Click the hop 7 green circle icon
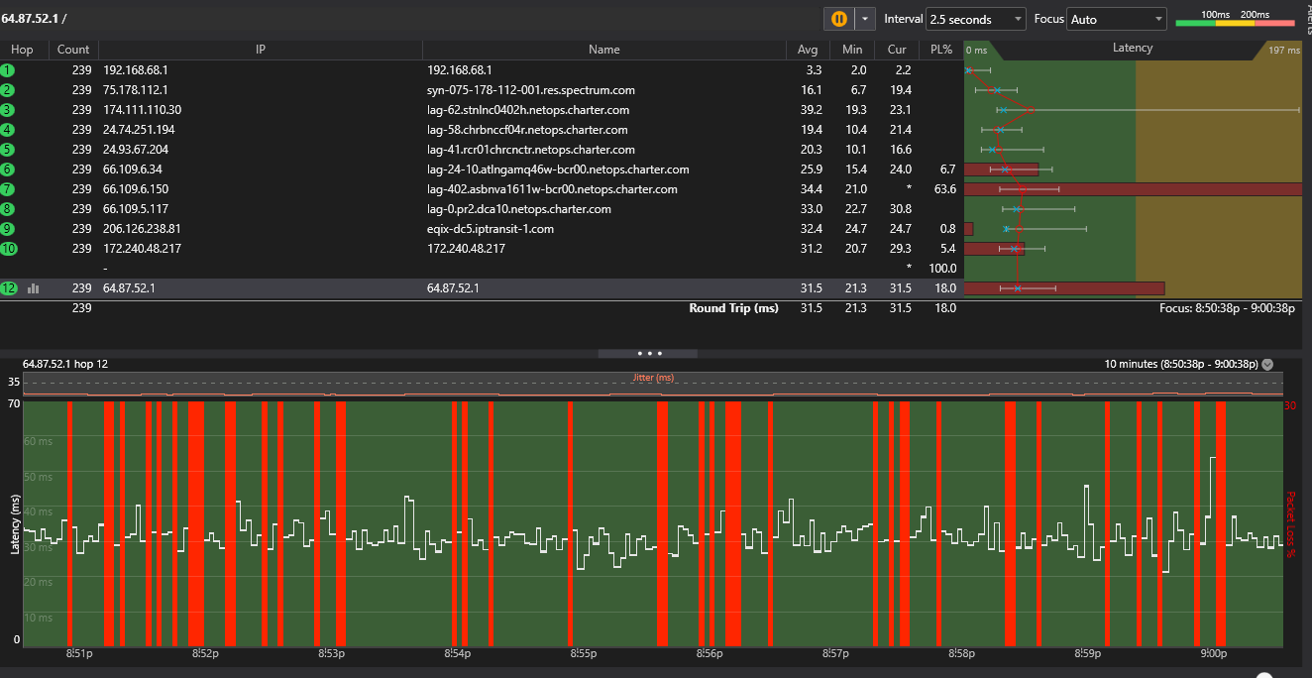Screen dimensions: 1312x678 point(8,189)
